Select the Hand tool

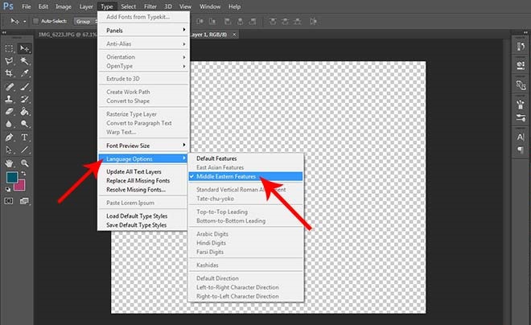(x=10, y=162)
